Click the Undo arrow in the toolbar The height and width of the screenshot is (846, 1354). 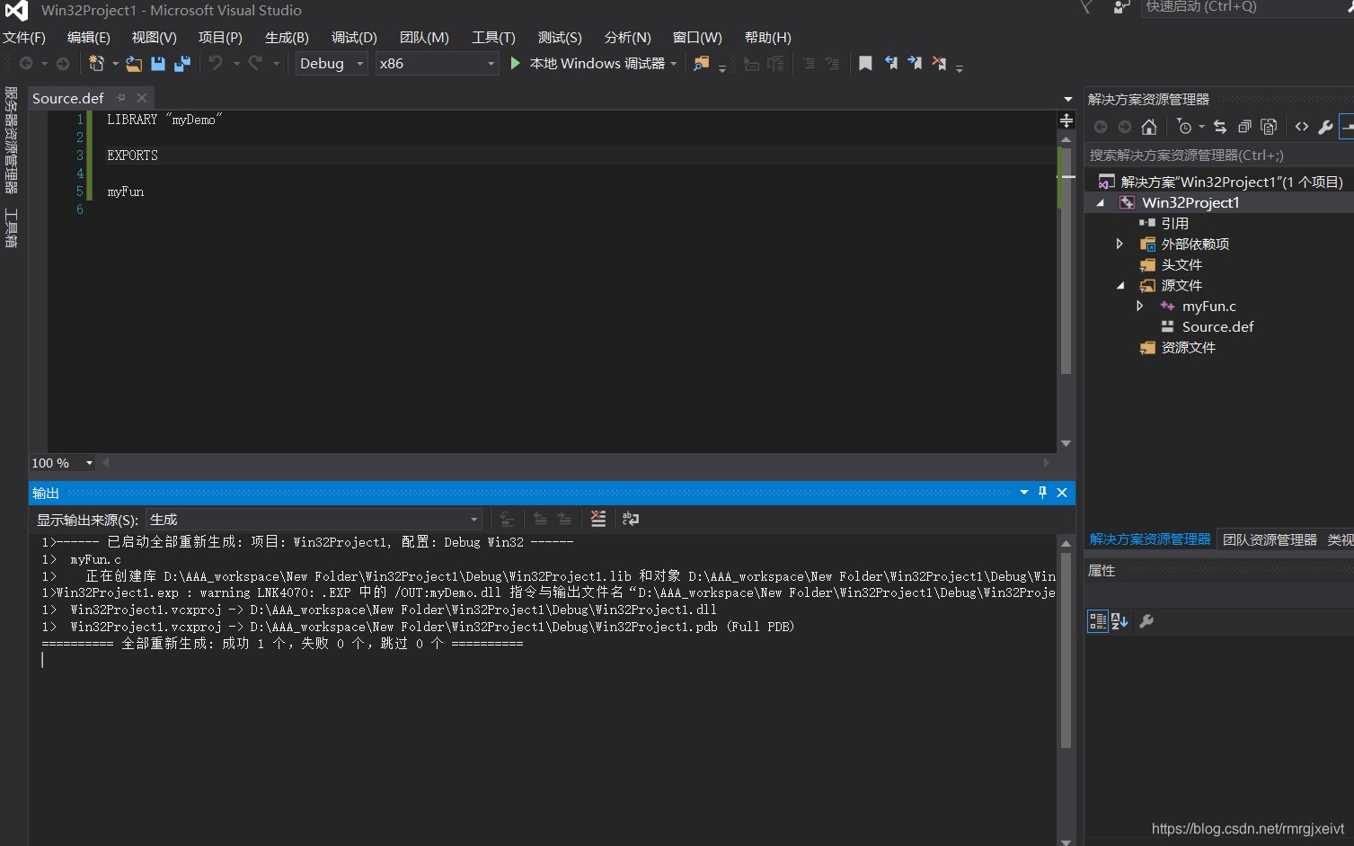point(216,63)
